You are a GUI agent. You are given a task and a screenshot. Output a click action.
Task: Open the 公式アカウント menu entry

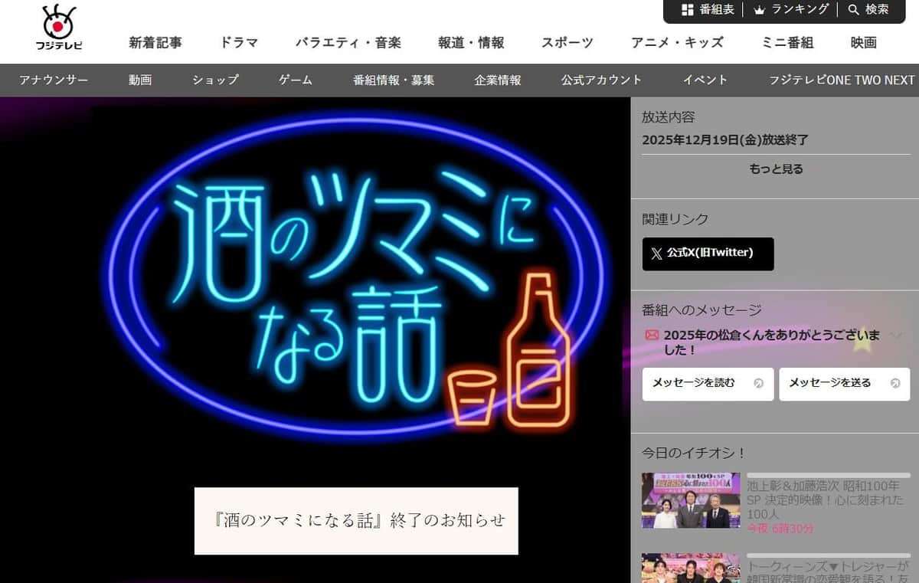[x=601, y=80]
